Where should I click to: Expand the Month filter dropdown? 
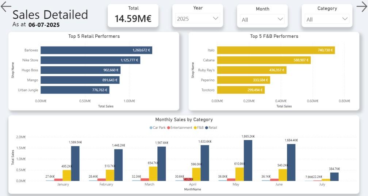point(262,19)
